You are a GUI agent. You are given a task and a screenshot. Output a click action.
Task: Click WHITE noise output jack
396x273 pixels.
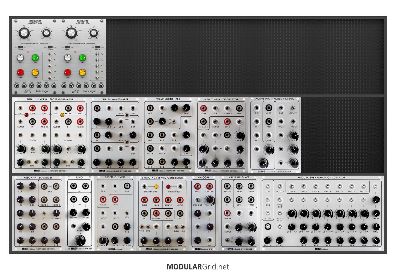[269, 108]
